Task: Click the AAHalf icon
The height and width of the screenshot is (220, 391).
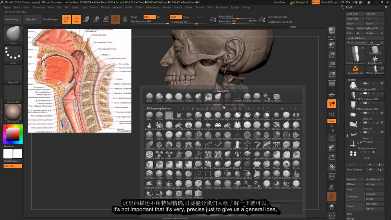Action: pos(332,75)
